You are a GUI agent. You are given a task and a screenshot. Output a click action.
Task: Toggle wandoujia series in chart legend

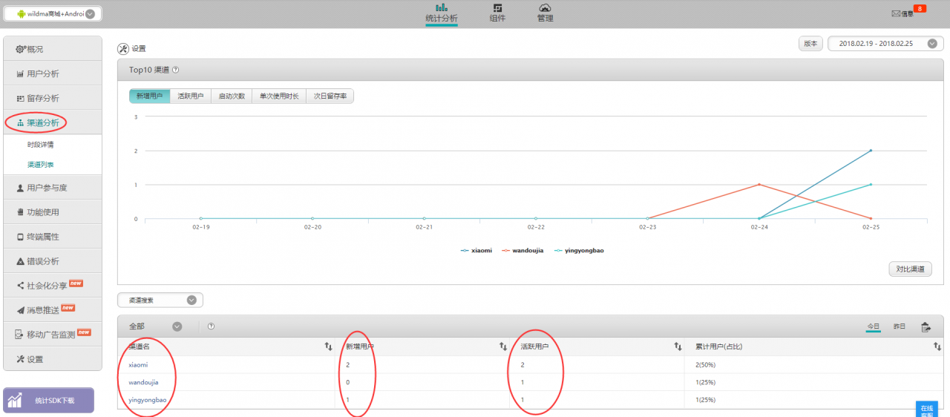tap(522, 251)
